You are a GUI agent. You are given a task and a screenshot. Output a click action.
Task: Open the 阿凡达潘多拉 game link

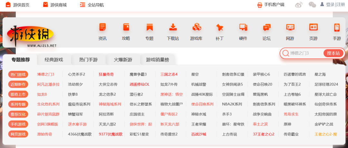48,84
